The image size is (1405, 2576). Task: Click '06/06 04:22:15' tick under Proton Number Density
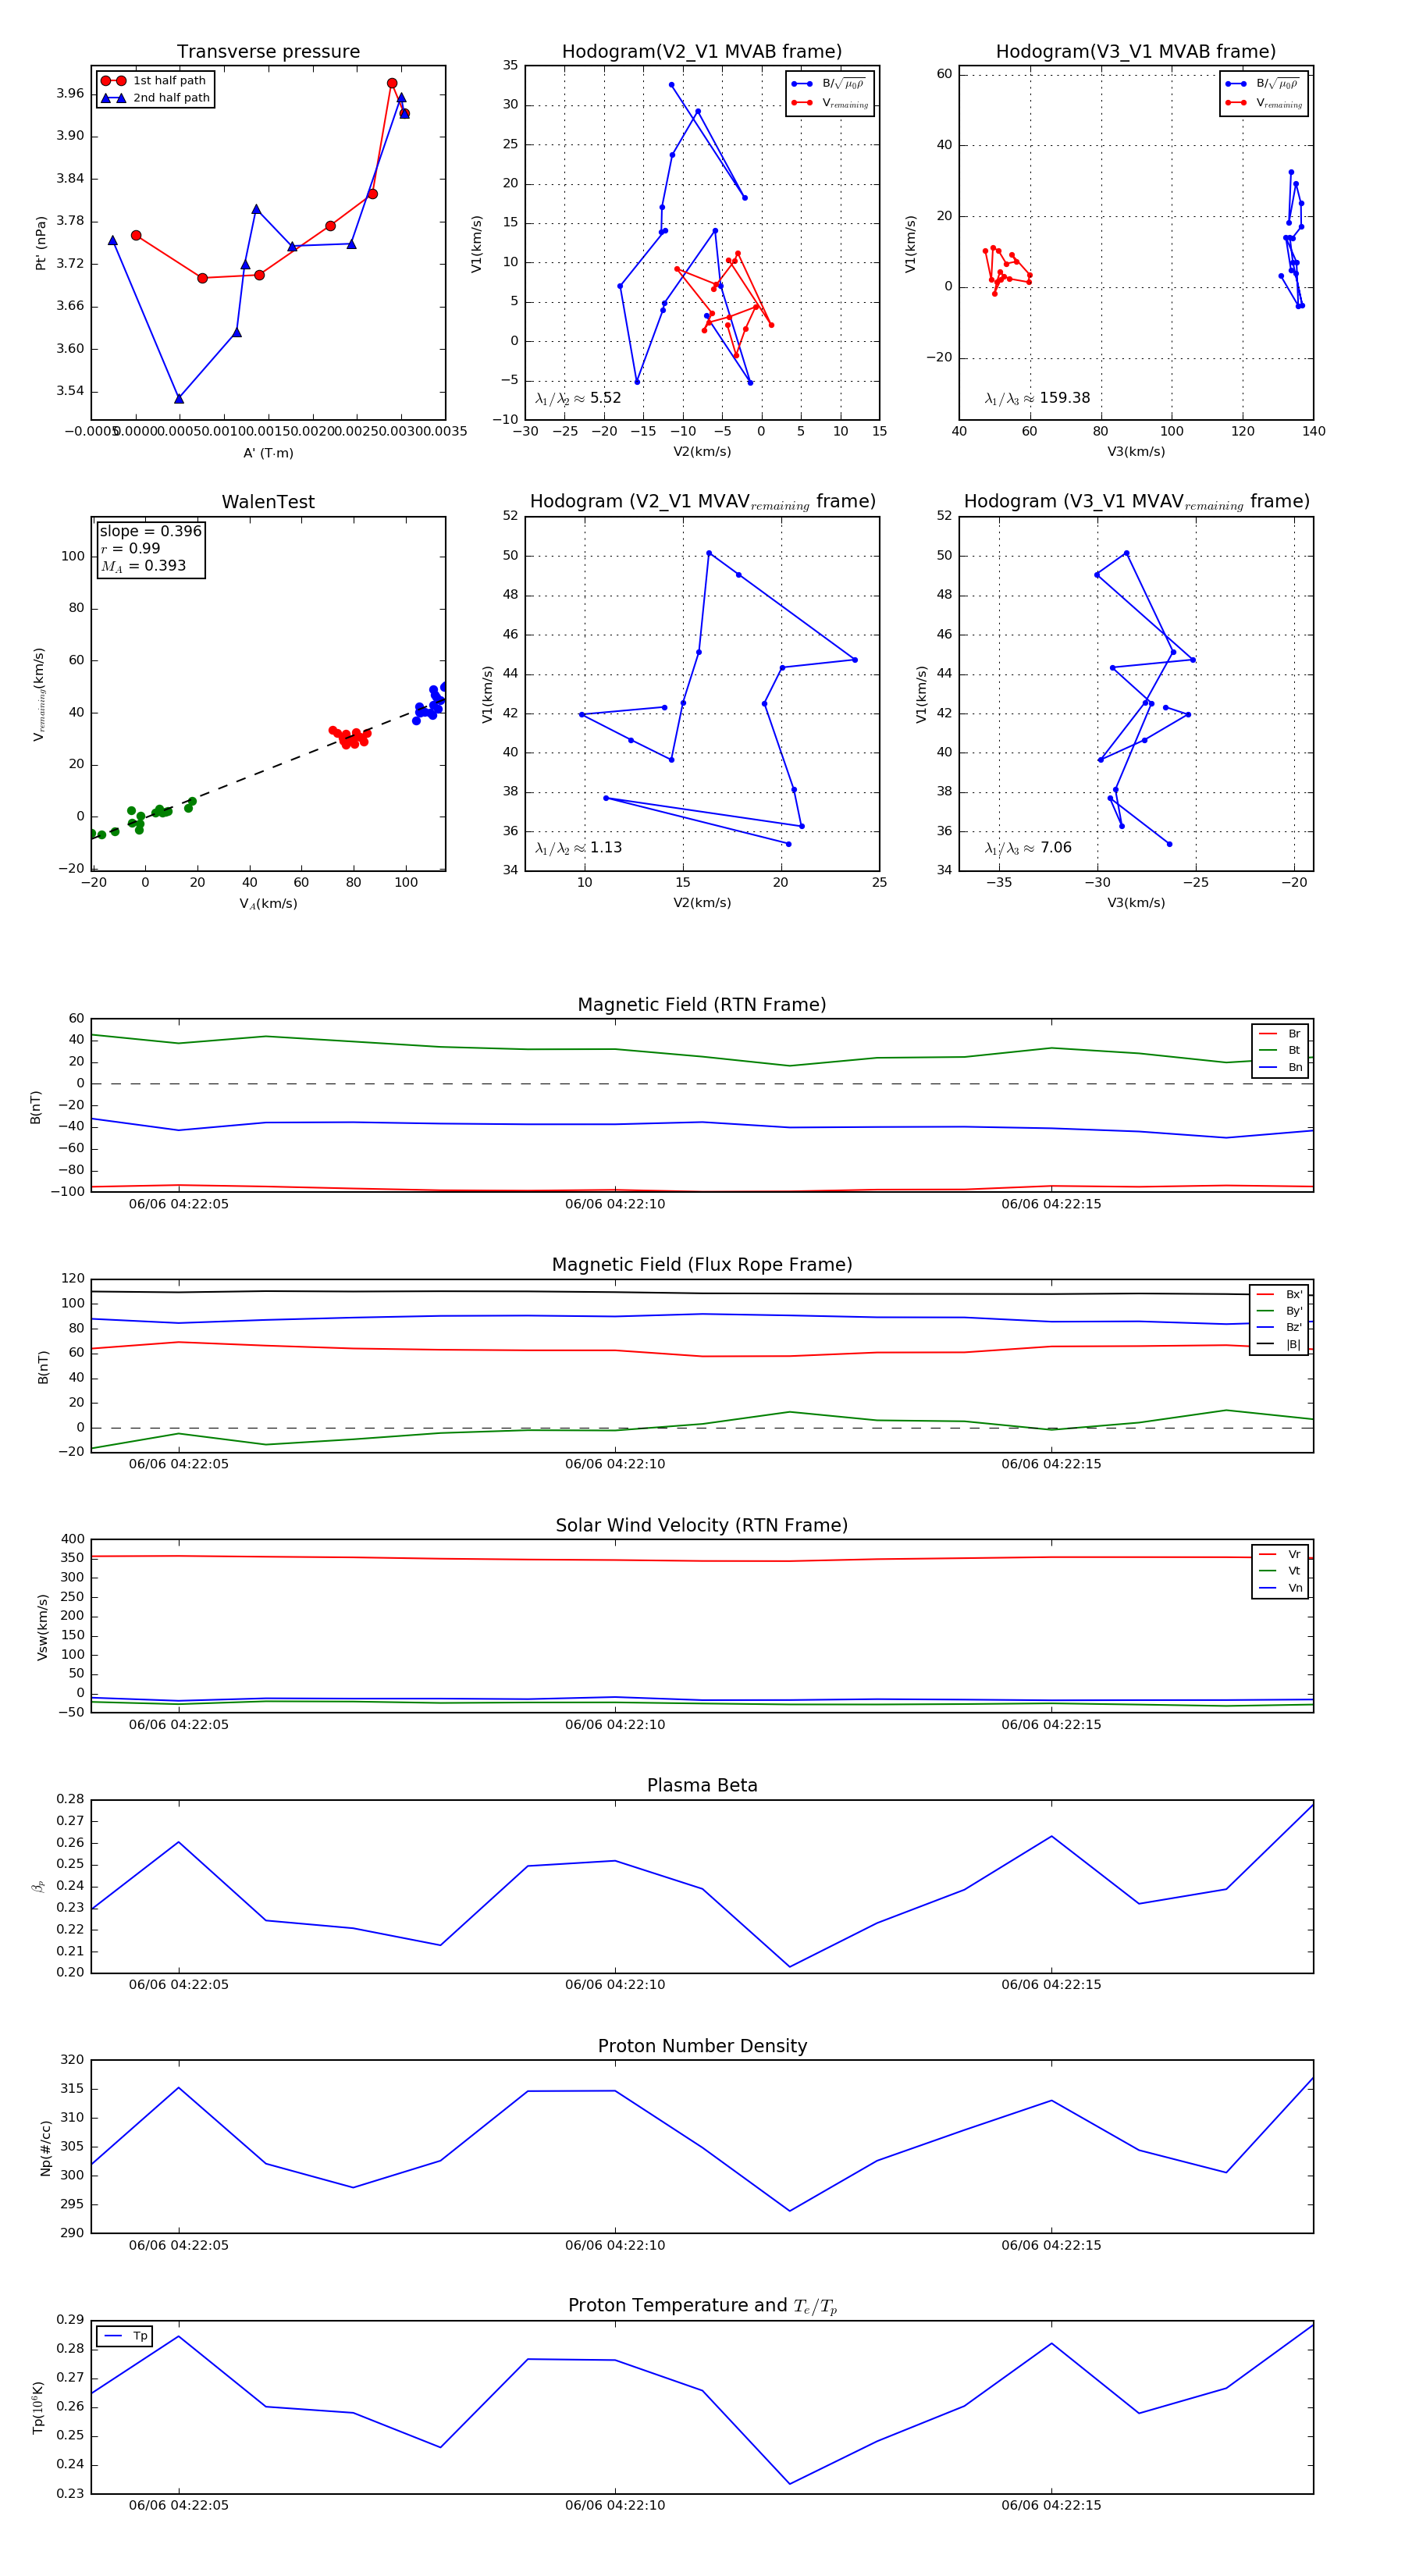click(1051, 2245)
